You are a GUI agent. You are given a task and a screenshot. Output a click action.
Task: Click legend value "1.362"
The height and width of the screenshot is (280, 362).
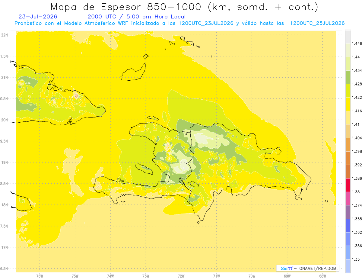pyautogui.click(x=357, y=232)
